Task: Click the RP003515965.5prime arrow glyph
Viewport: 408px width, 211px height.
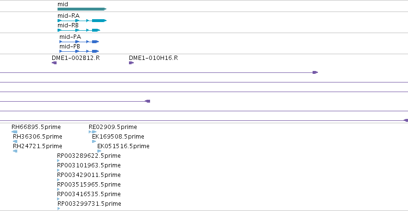Action: [x=58, y=189]
